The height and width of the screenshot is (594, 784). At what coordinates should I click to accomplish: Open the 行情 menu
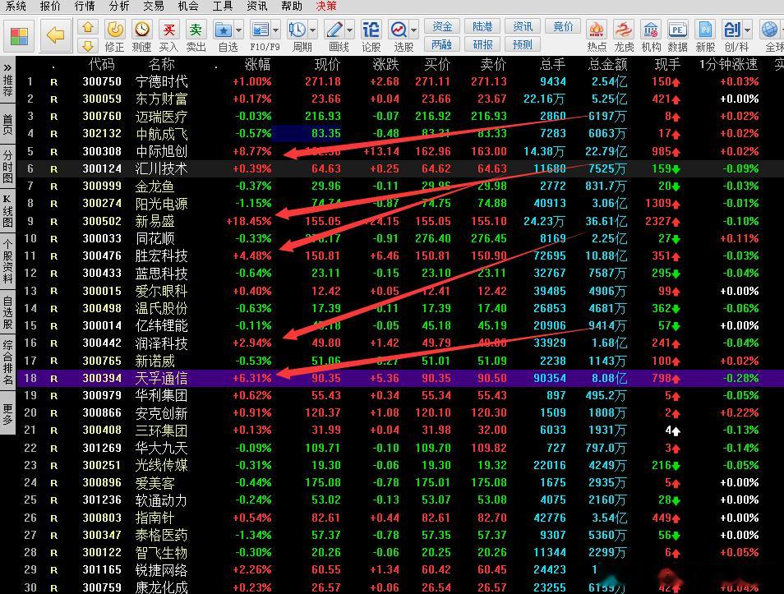tap(84, 6)
